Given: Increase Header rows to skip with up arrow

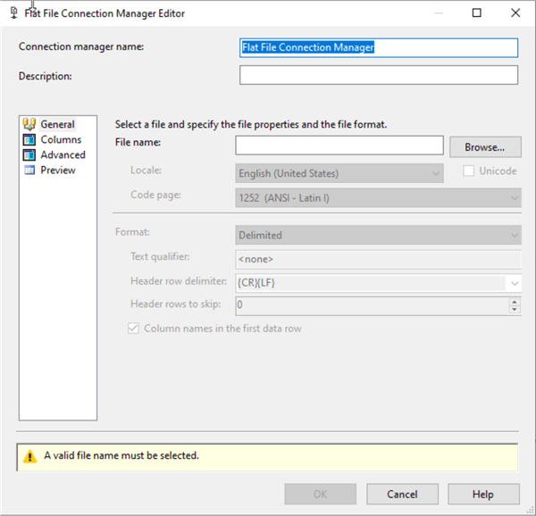Looking at the screenshot, I should tap(514, 301).
